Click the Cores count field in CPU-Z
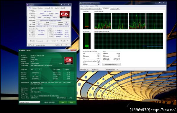This screenshot has width=177, height=113. coord(57,41)
